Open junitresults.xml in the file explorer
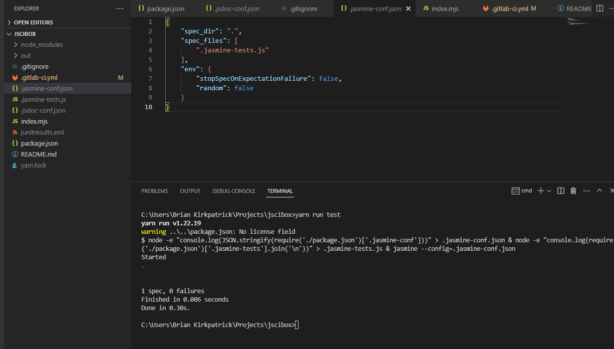Viewport: 614px width, 349px height. click(42, 132)
